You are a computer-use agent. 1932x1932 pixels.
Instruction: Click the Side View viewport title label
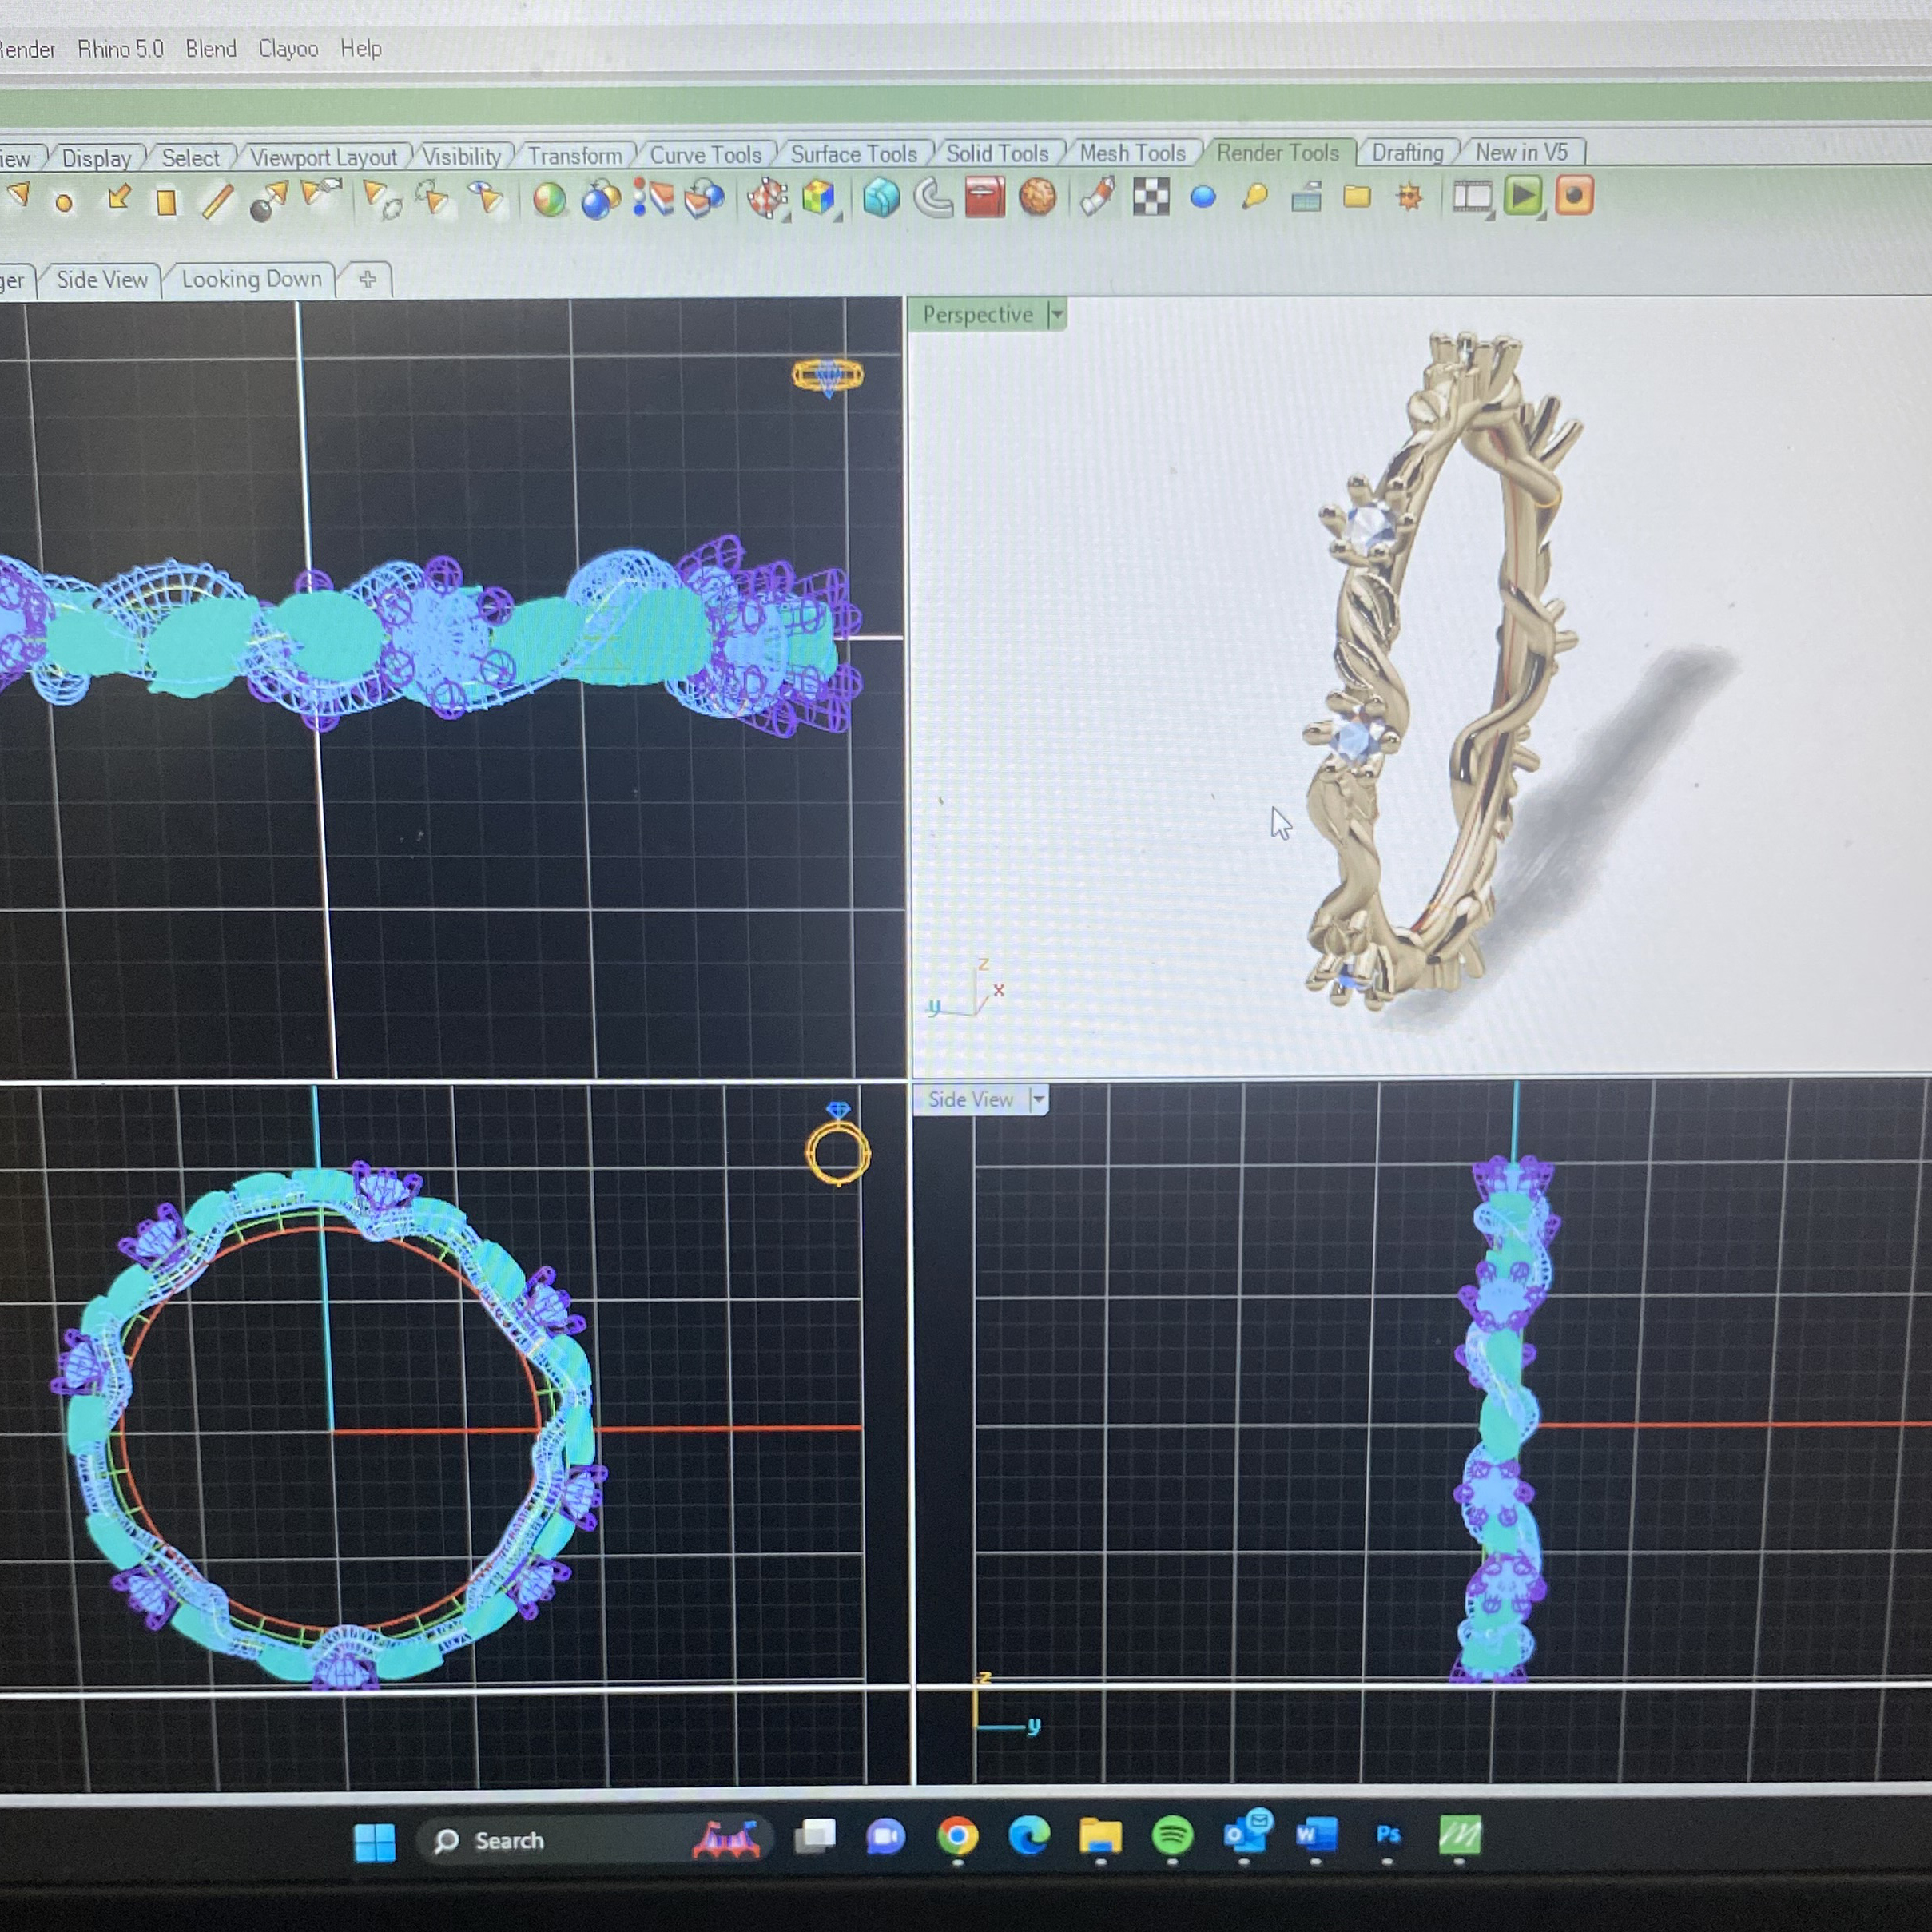(x=970, y=1099)
